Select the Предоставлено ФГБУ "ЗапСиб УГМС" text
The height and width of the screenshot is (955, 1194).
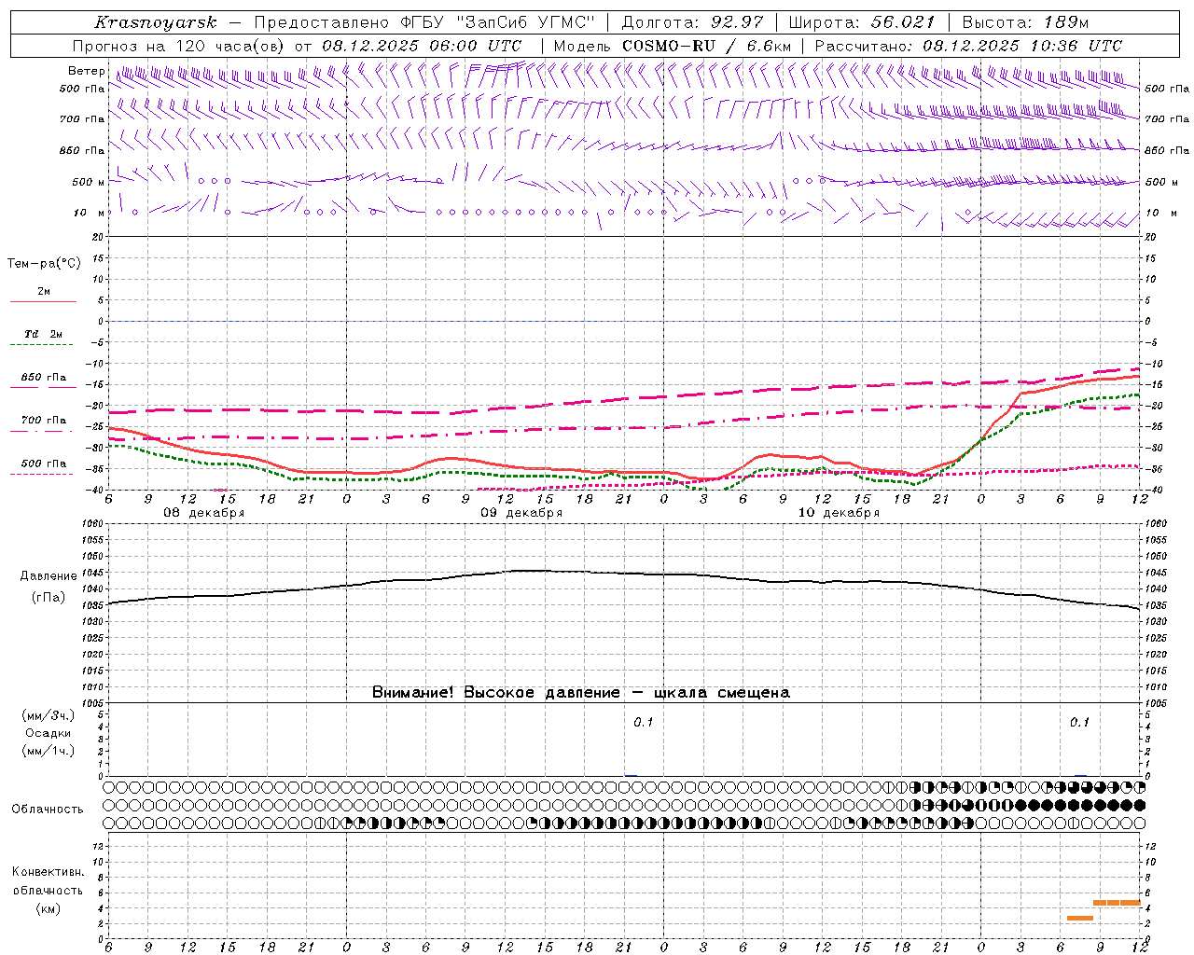point(424,22)
